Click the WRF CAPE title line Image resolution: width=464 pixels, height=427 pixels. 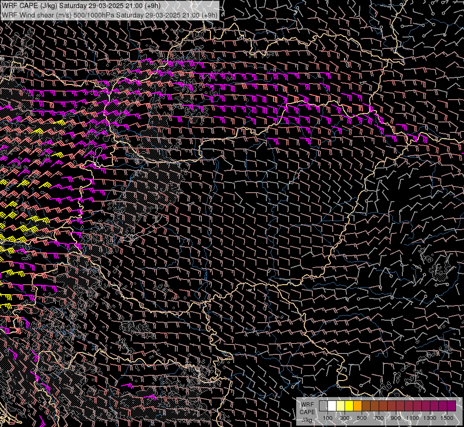(x=82, y=6)
